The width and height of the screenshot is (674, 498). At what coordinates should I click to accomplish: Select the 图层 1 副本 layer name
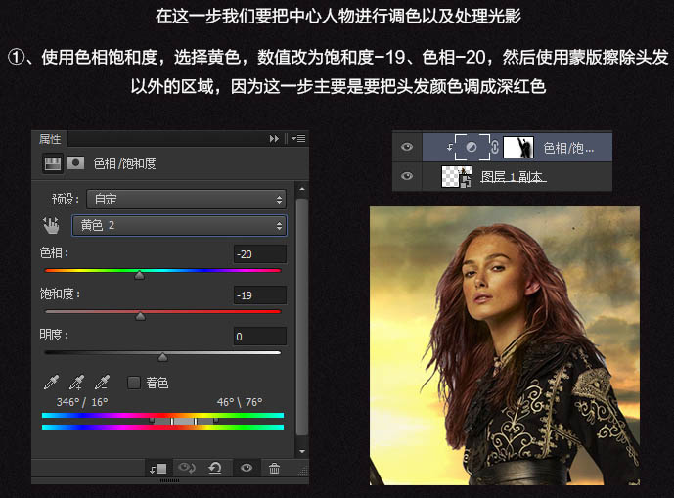pos(513,177)
